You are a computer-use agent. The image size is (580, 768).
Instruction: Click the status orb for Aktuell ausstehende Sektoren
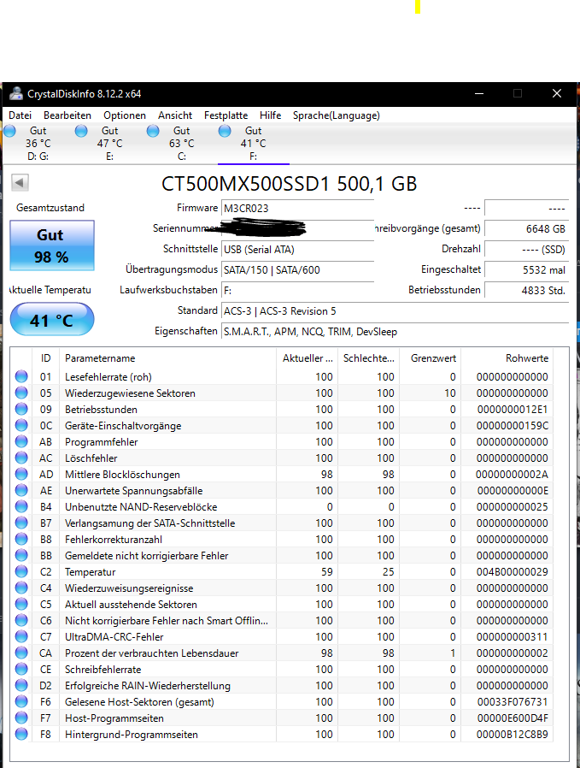pyautogui.click(x=21, y=604)
